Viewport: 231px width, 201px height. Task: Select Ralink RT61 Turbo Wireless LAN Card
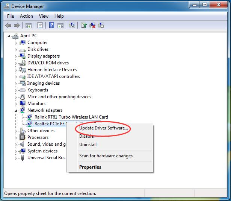point(71,117)
